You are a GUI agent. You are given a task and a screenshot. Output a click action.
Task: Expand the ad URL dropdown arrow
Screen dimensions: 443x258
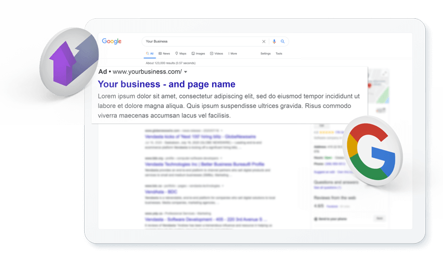(186, 72)
